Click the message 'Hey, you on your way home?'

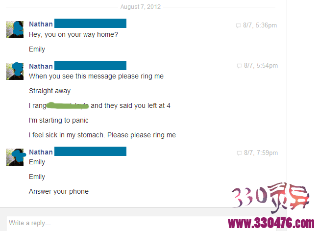click(x=73, y=34)
